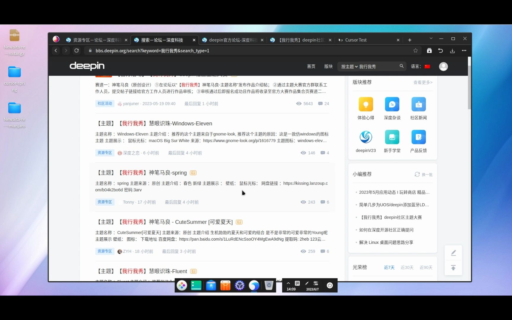
Task: Close the Cursor Test tab
Action: click(398, 40)
